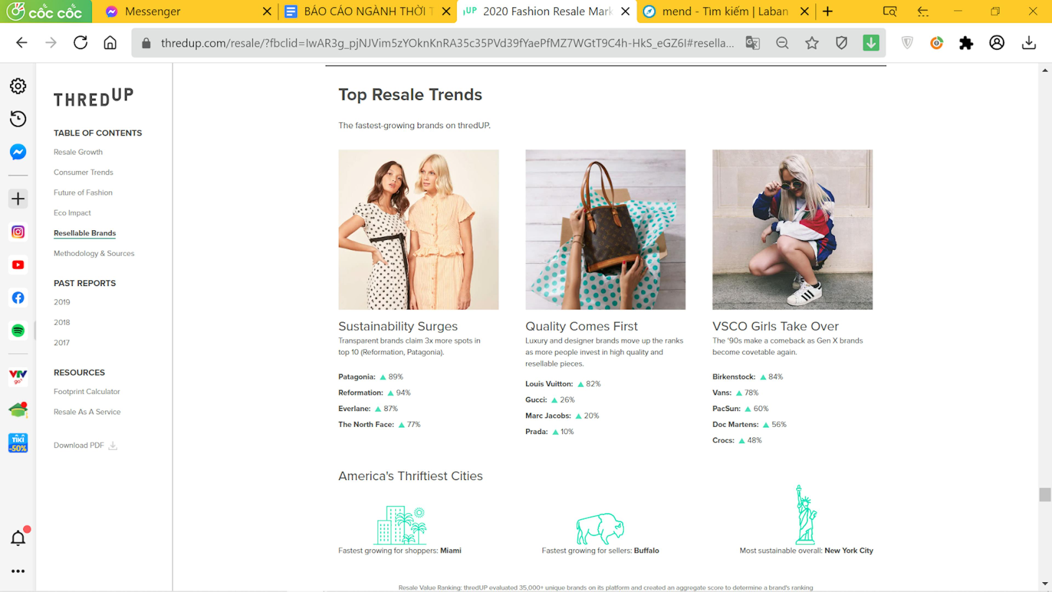
Task: Open the graduation cap sidebar icon
Action: (18, 410)
